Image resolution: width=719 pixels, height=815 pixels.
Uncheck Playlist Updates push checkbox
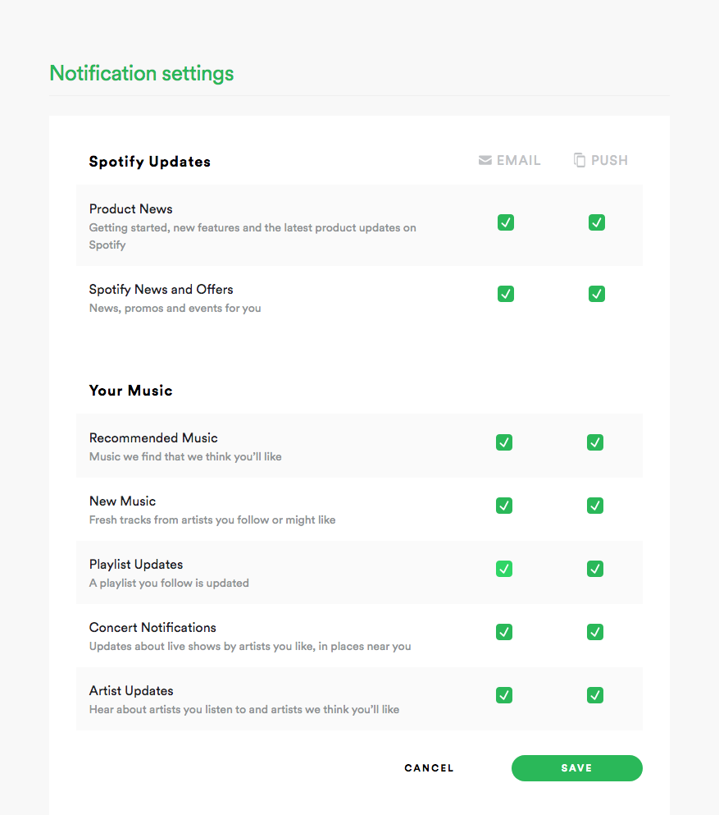[x=595, y=569]
